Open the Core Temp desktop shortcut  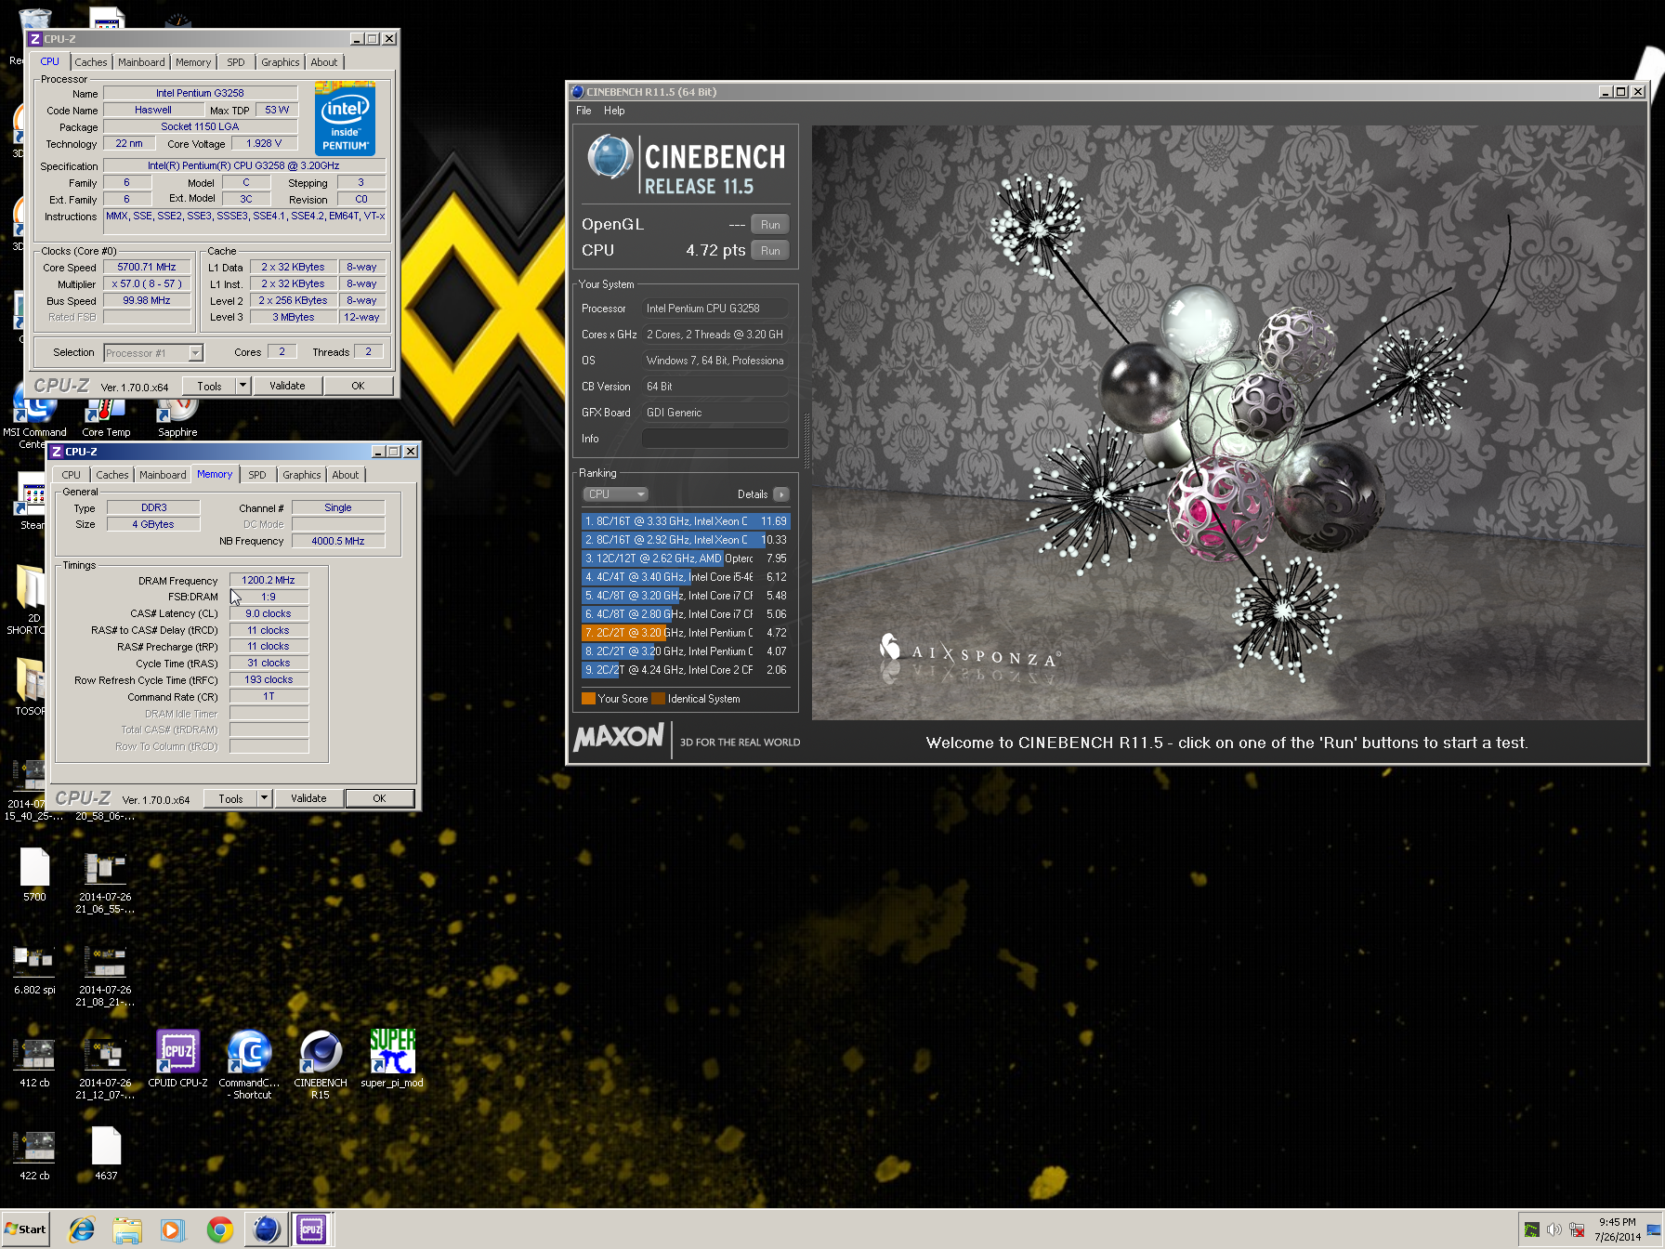106,418
